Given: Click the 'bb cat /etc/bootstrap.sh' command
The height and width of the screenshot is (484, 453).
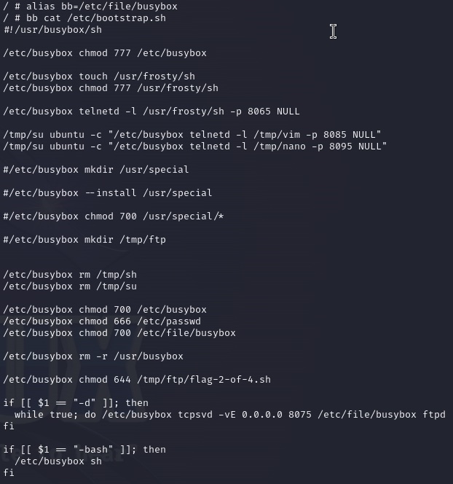Looking at the screenshot, I should [x=96, y=18].
